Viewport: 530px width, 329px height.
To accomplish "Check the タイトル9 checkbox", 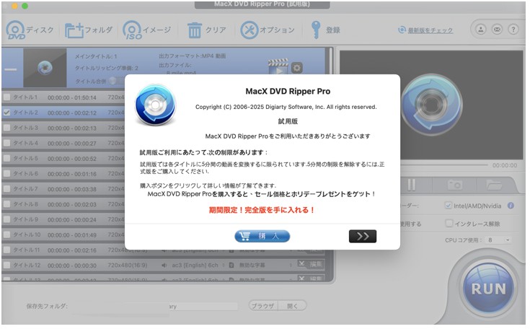I will [x=6, y=219].
